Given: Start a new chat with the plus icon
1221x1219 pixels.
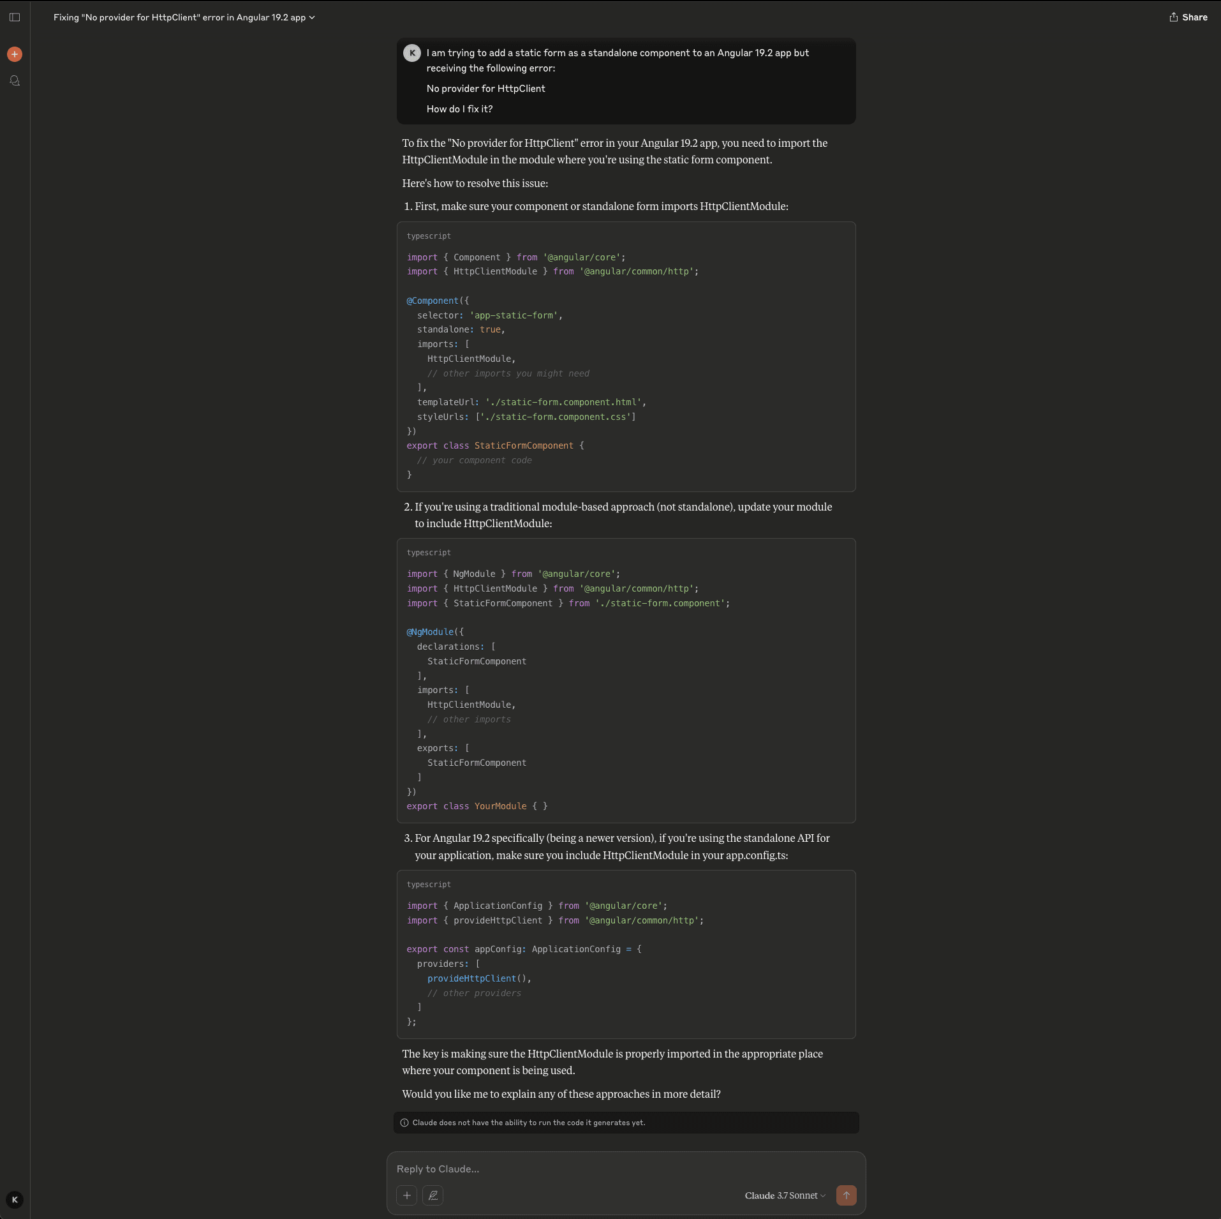Looking at the screenshot, I should [x=14, y=54].
